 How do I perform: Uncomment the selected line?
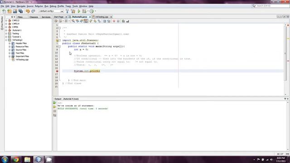pyautogui.click(x=128, y=21)
